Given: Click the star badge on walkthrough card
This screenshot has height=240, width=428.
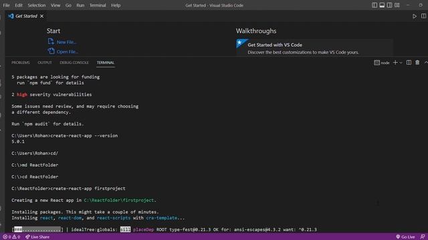Looking at the screenshot, I should tap(240, 43).
